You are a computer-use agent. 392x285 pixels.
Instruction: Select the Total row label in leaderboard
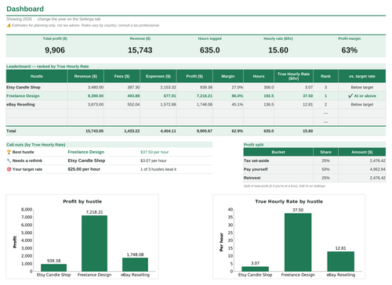[11, 131]
